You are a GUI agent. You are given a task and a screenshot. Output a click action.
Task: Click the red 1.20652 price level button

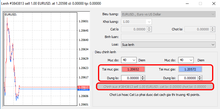coord(133,69)
